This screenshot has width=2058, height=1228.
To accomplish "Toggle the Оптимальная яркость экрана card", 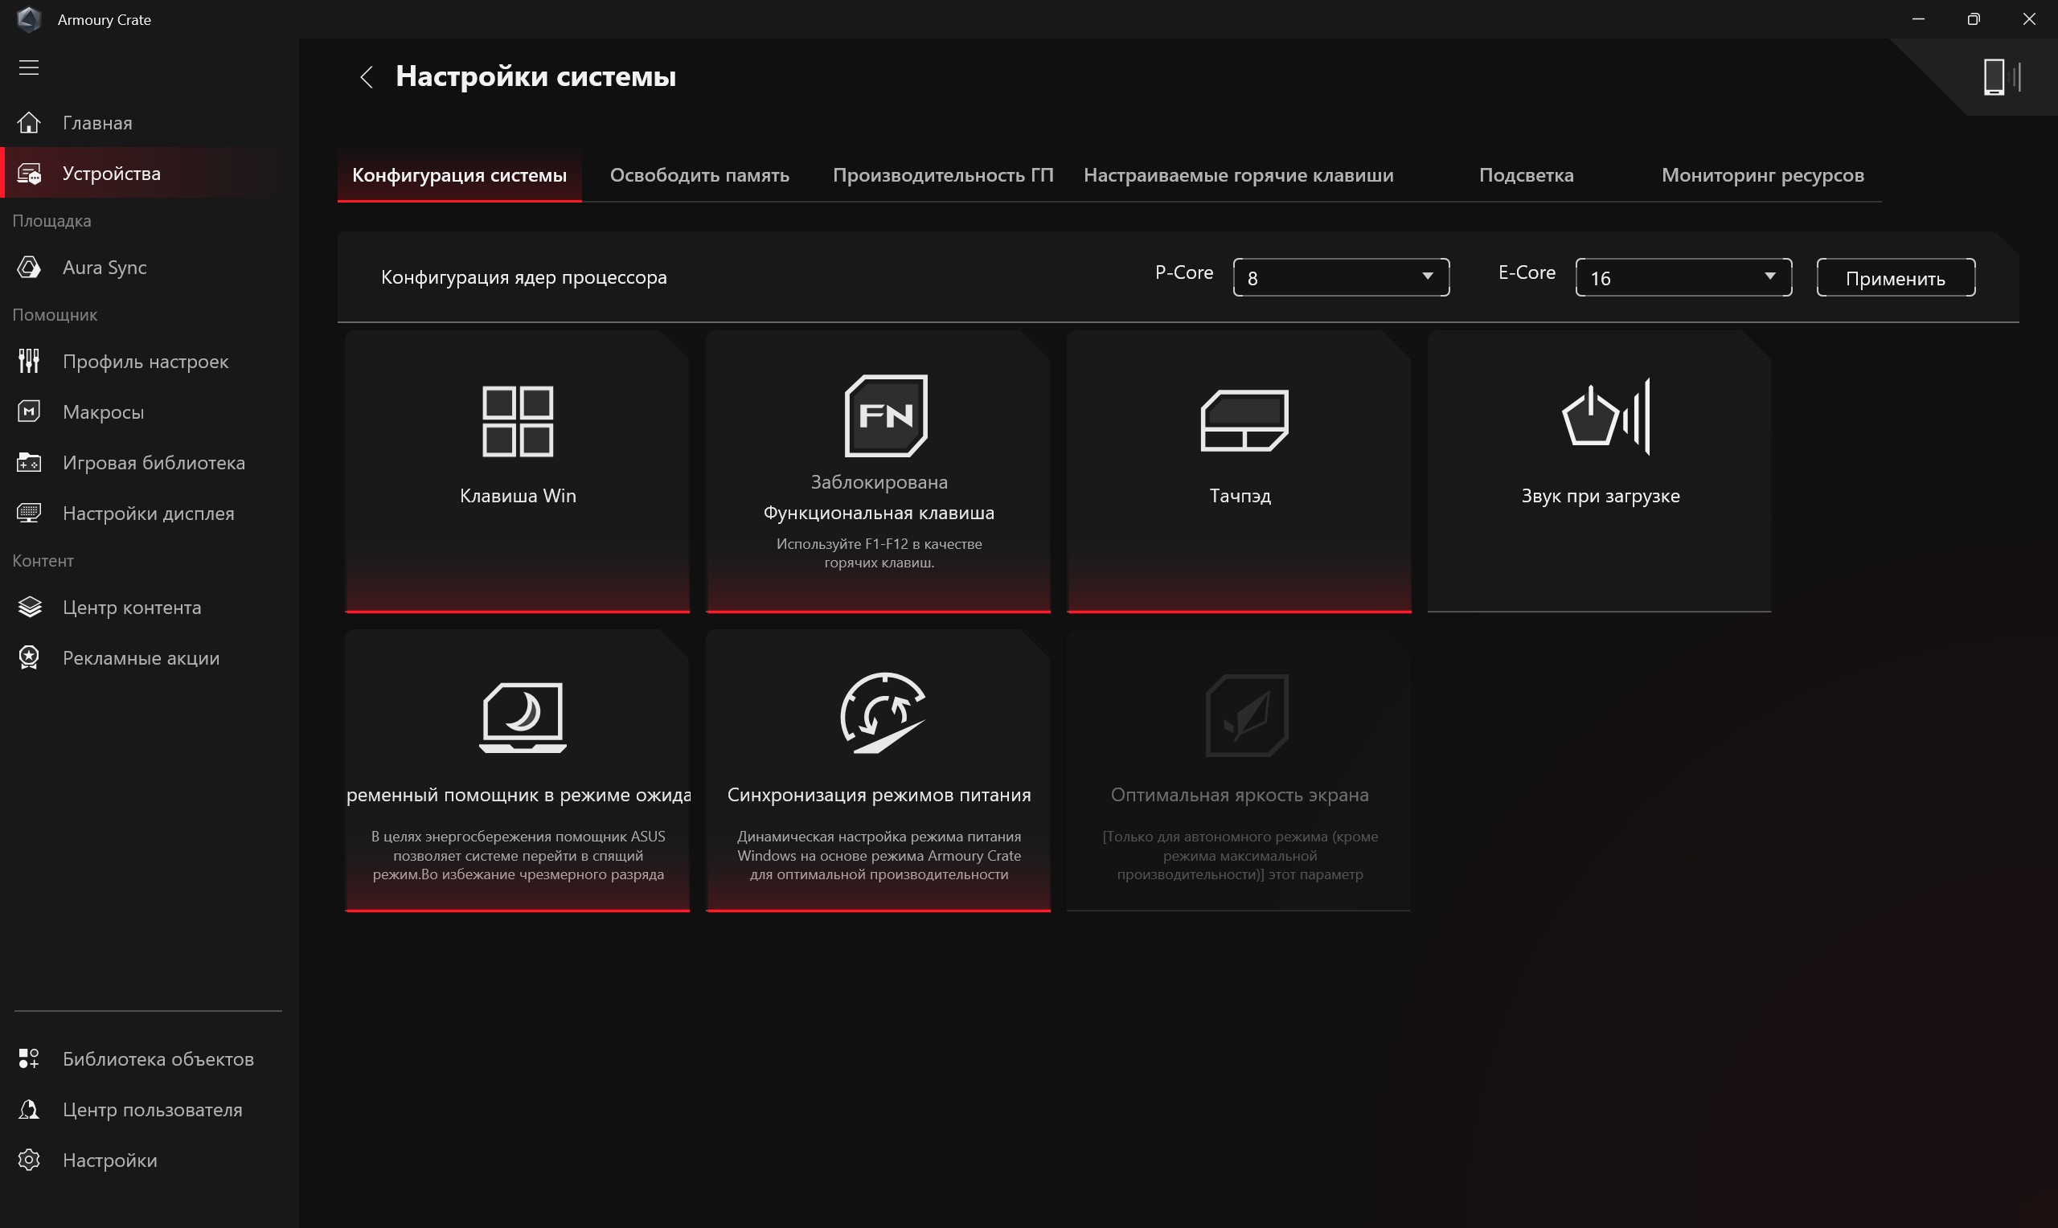I will (1239, 771).
